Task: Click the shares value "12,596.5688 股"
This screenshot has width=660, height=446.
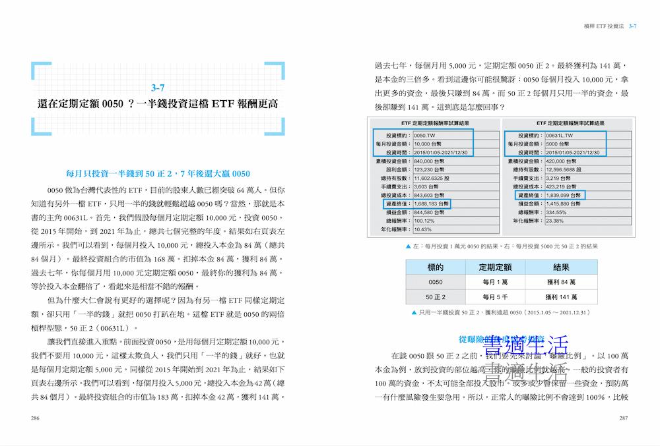Action: click(564, 170)
